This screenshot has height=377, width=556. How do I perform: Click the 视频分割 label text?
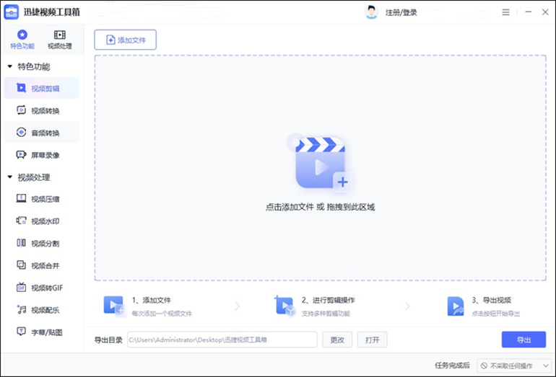[x=45, y=244]
